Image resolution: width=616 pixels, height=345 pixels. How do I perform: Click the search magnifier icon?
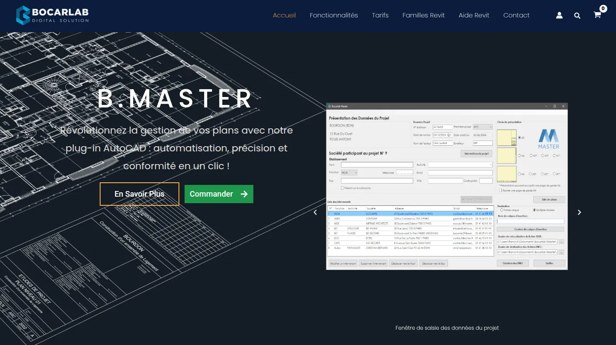577,15
